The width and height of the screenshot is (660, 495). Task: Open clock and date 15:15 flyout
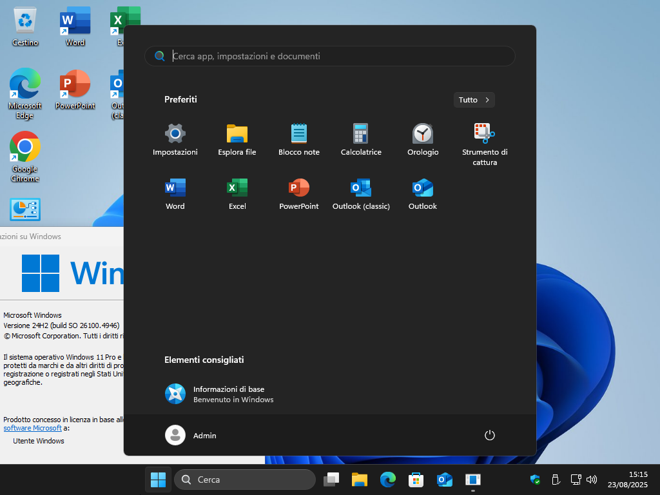click(x=628, y=480)
